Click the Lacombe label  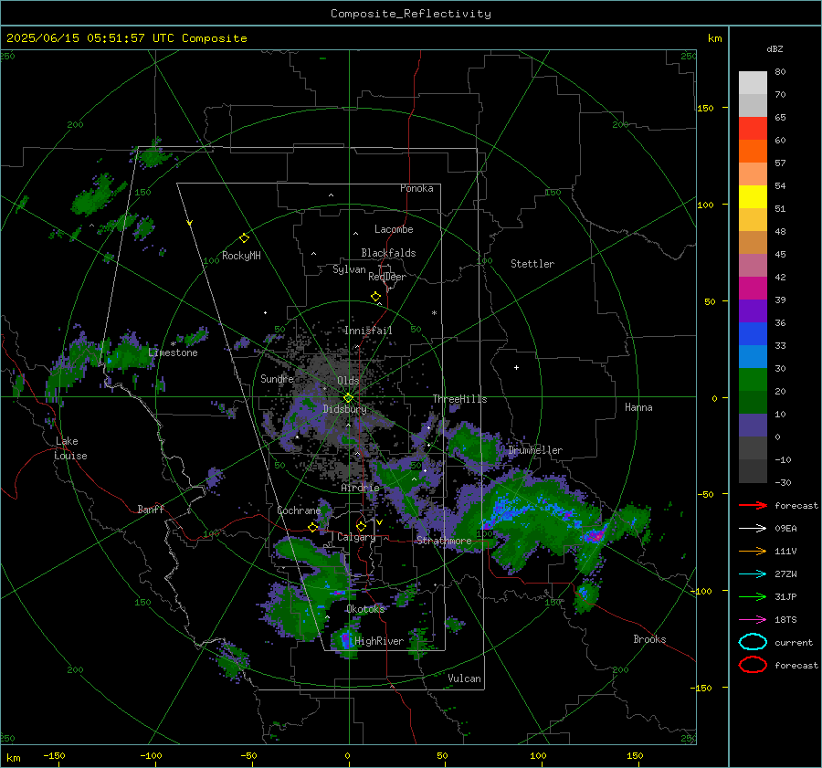(394, 229)
